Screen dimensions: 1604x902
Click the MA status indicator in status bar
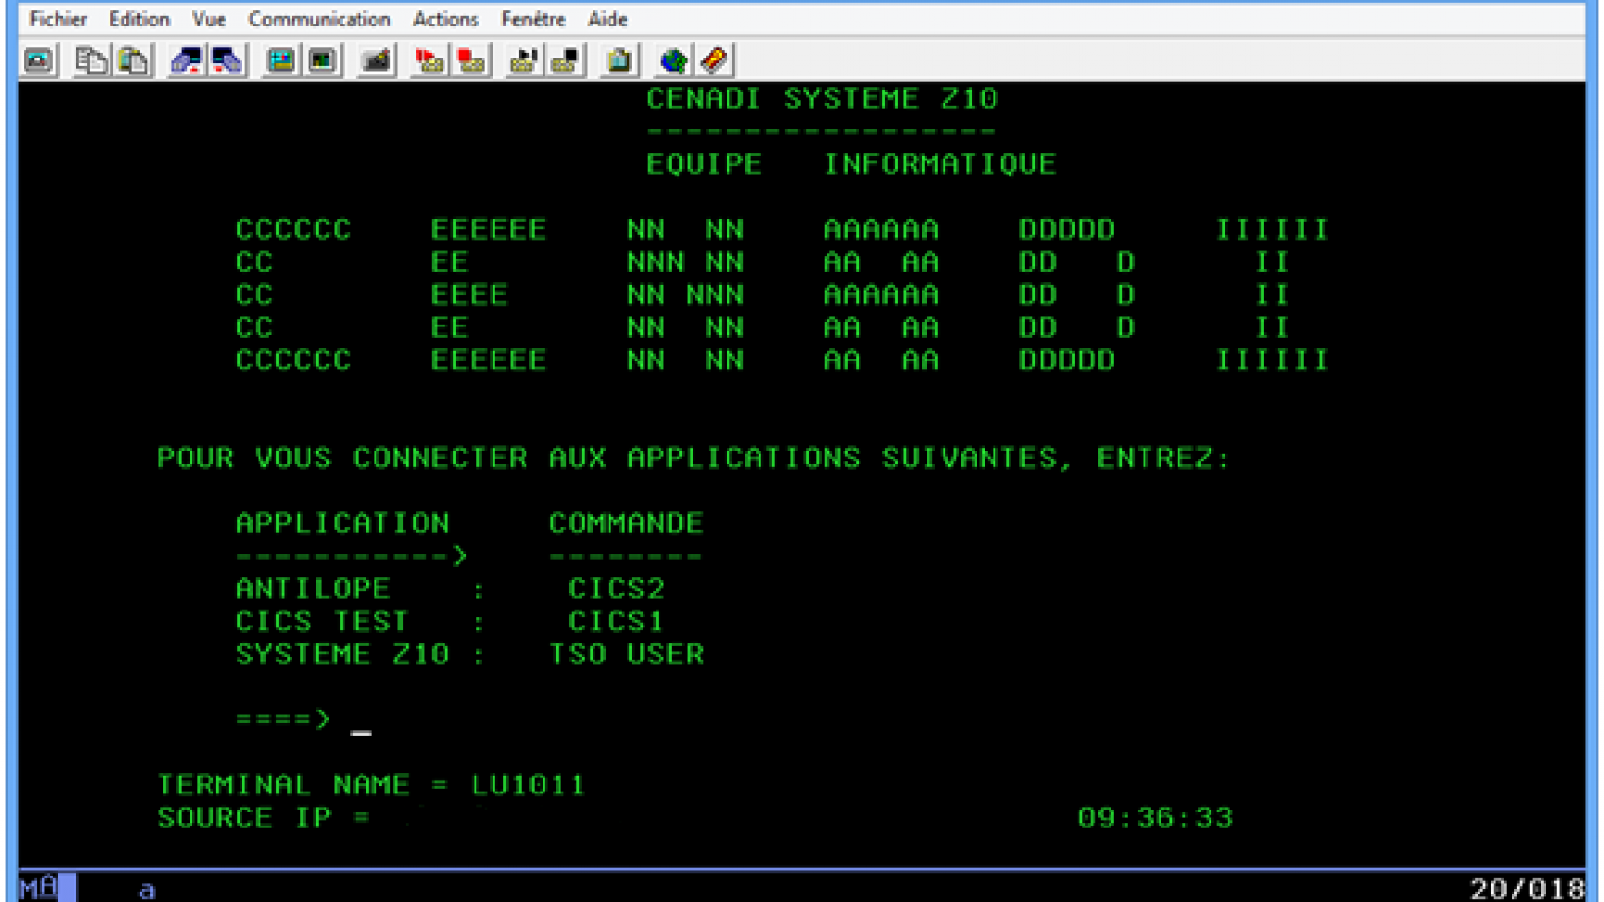(38, 888)
